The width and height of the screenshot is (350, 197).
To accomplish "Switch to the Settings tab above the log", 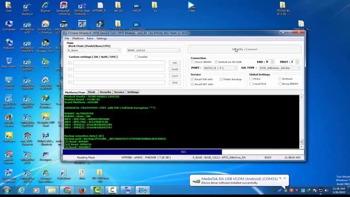I will tap(133, 92).
